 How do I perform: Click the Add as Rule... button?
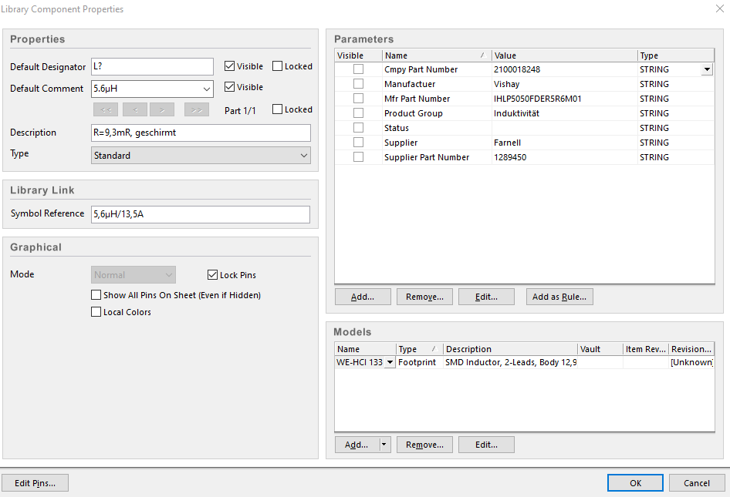559,297
